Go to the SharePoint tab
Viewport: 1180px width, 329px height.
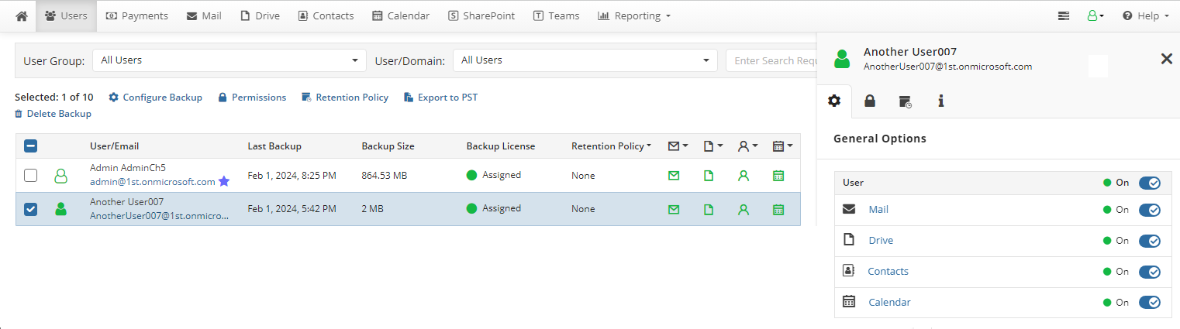pos(481,15)
